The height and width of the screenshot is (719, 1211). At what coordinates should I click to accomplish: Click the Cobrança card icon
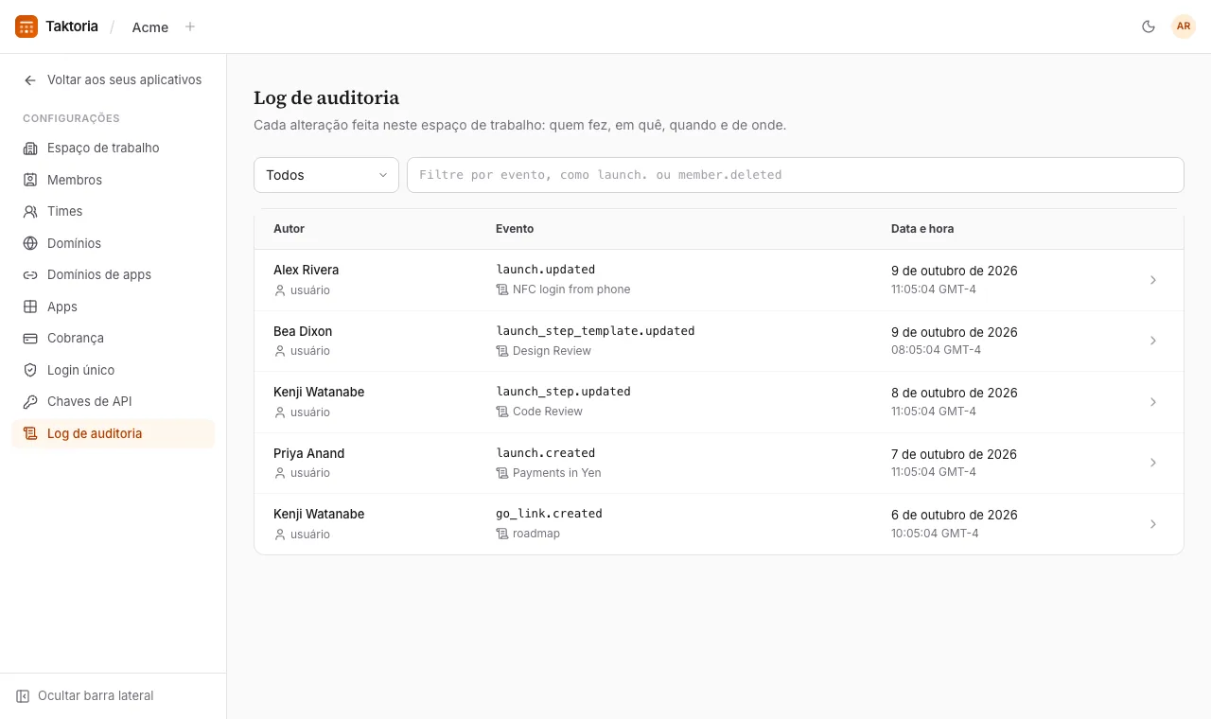(x=30, y=339)
